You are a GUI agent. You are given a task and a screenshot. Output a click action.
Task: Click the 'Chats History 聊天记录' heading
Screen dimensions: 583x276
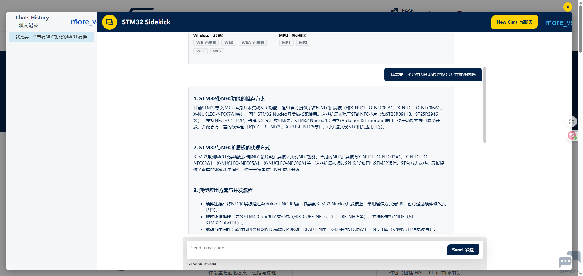pos(32,22)
